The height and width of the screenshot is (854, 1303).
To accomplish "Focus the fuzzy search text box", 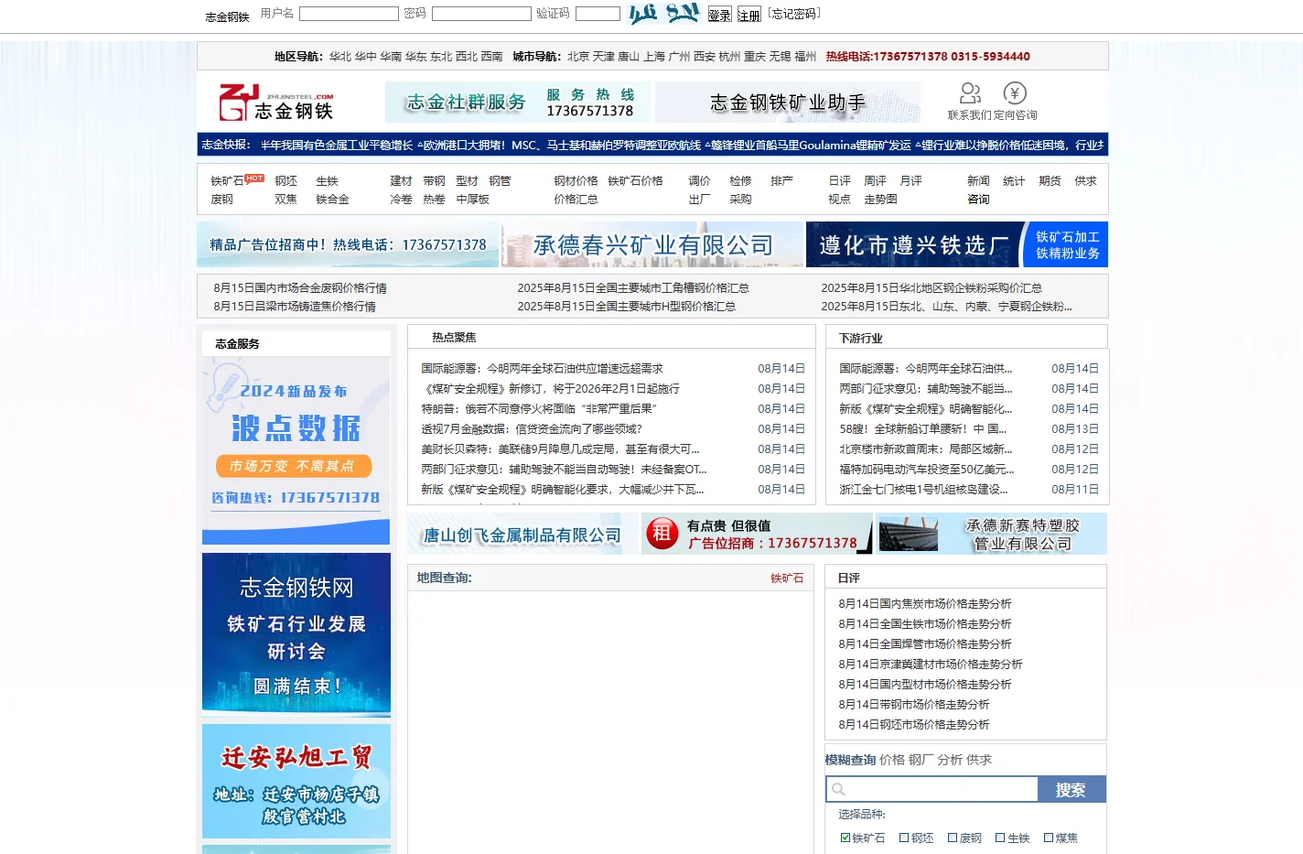I will coord(931,789).
